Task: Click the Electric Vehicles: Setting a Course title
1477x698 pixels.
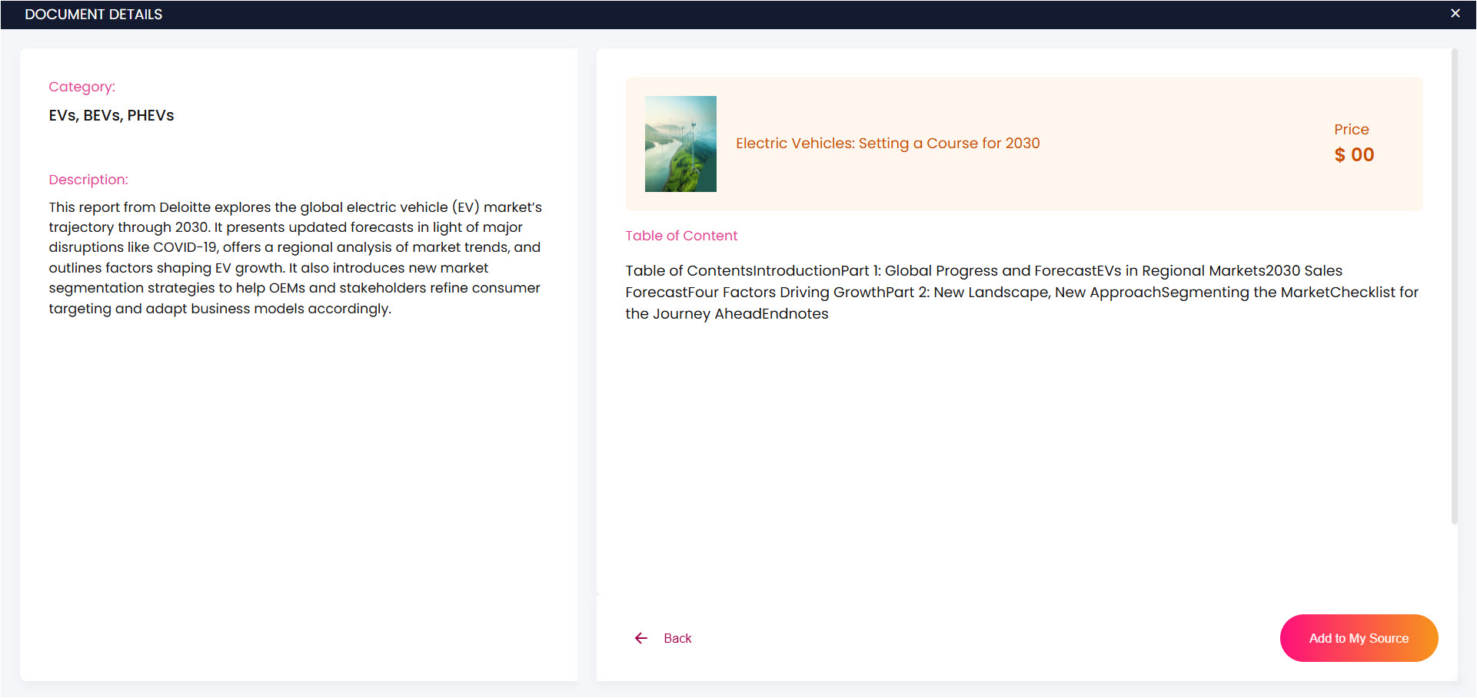Action: pyautogui.click(x=887, y=144)
